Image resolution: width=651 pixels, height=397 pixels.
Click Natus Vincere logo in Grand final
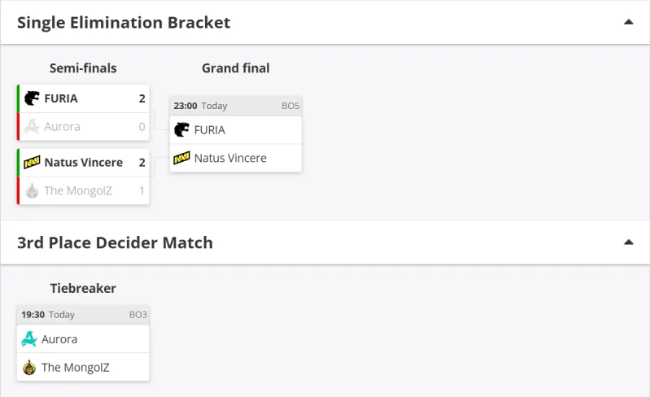click(181, 158)
